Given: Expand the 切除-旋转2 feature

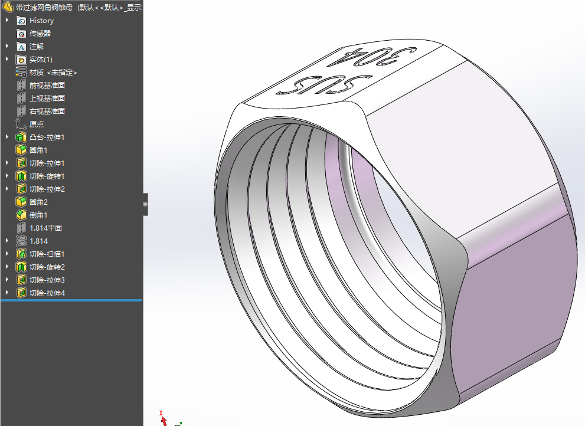Looking at the screenshot, I should pos(6,266).
